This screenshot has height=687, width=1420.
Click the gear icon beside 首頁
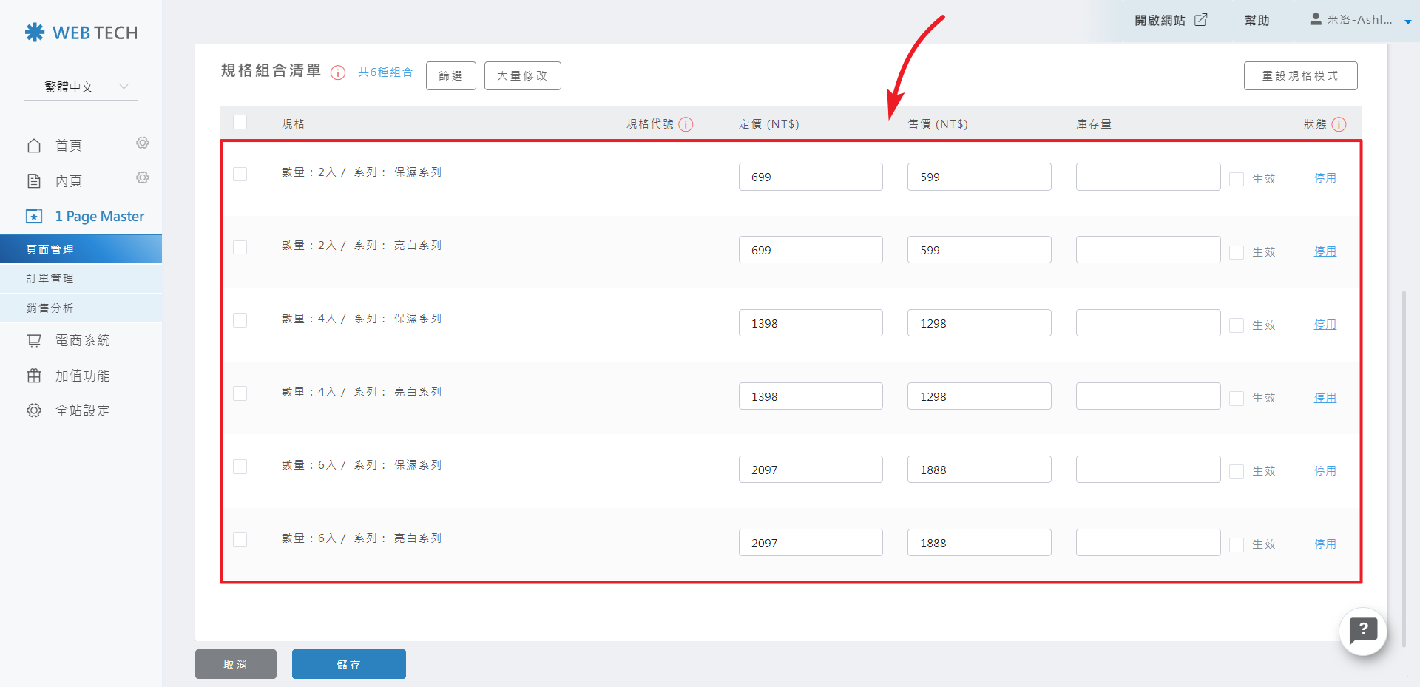coord(143,143)
